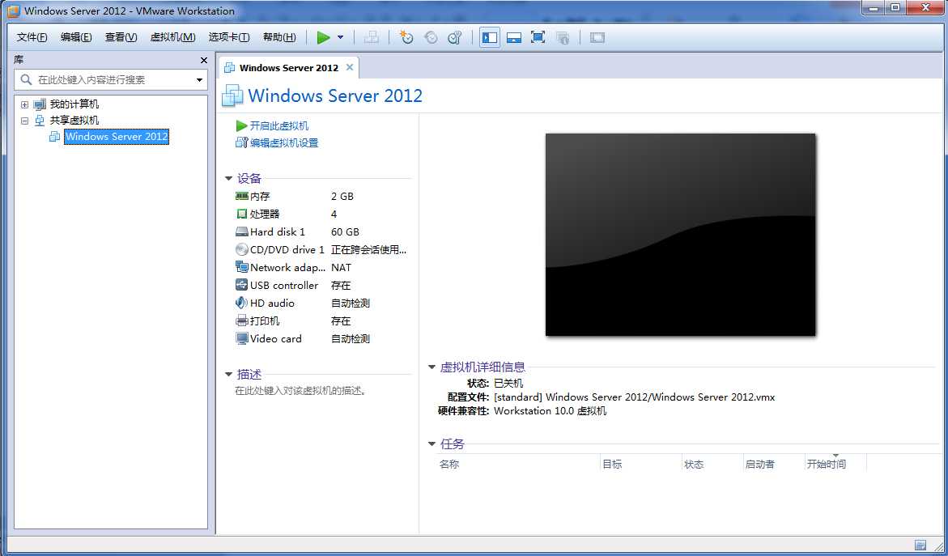Take a snapshot of this virtual machine
Image resolution: width=948 pixels, height=556 pixels.
pyautogui.click(x=406, y=37)
